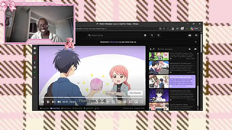
Task: Open the 9 - 11 episode range dropdown
Action: [152, 49]
